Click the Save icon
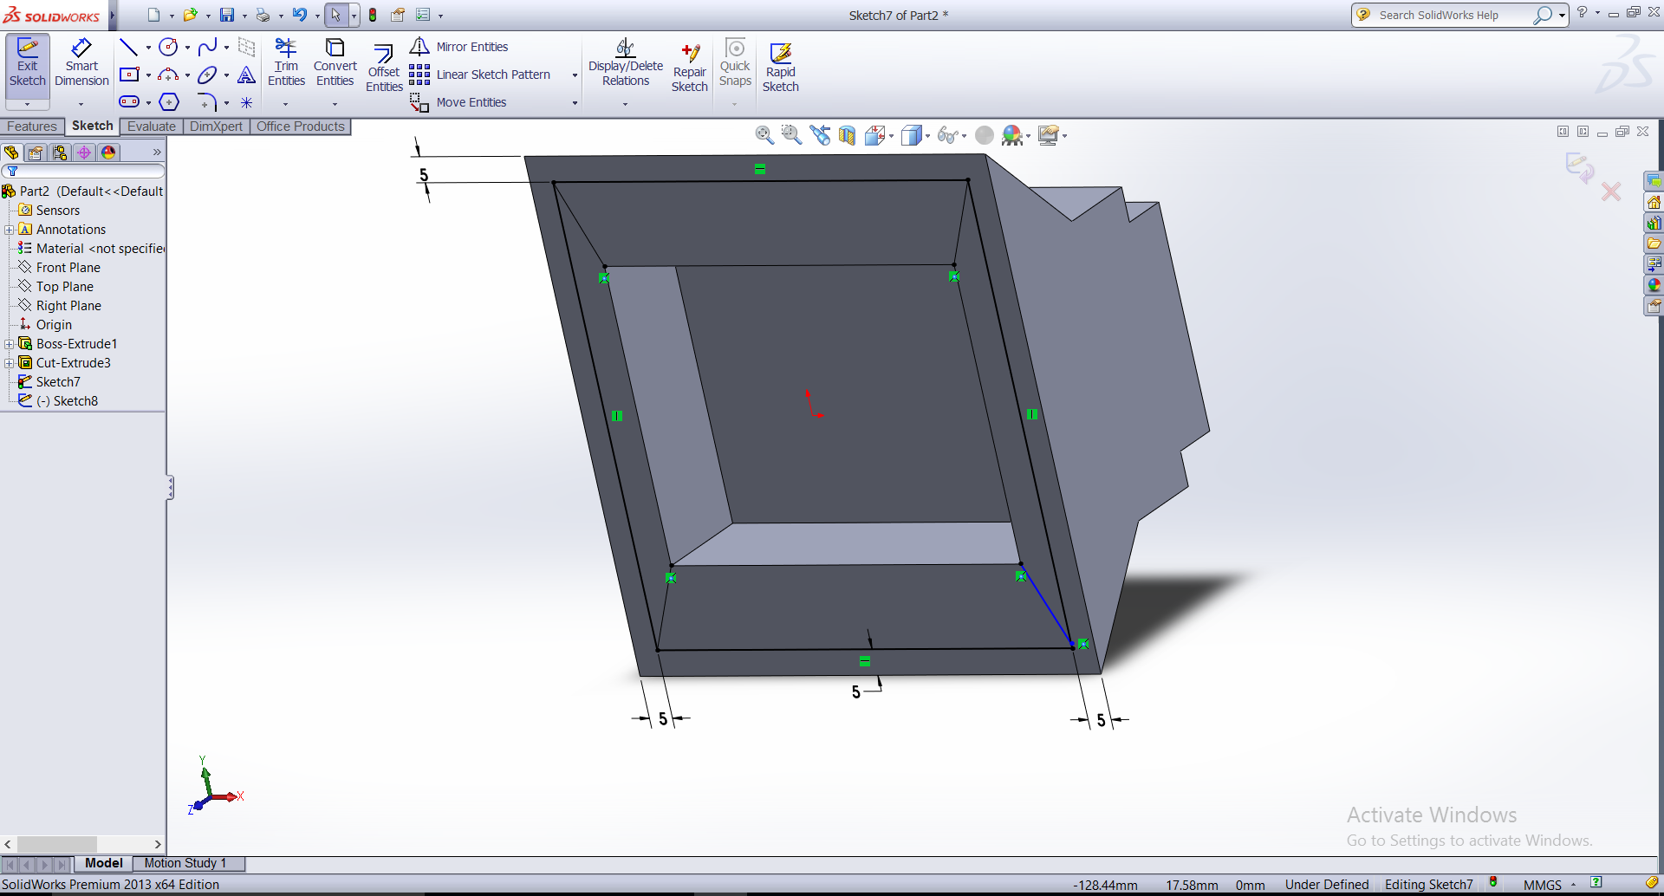Screen dimensions: 1664x896 [227, 15]
